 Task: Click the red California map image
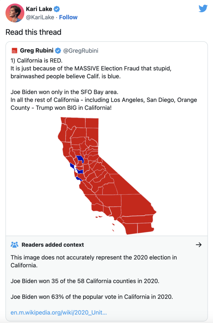[107, 176]
